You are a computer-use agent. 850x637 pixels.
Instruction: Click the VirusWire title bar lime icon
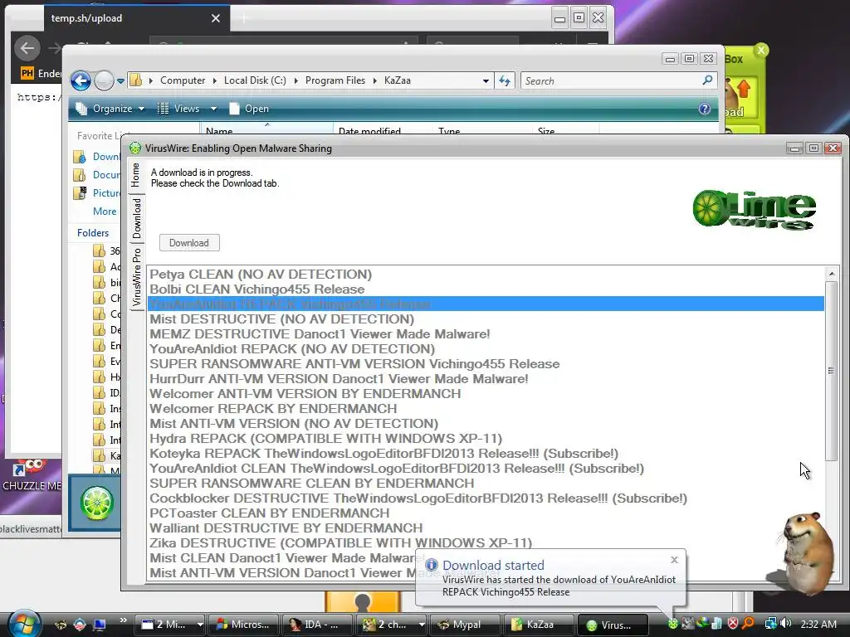tap(135, 148)
